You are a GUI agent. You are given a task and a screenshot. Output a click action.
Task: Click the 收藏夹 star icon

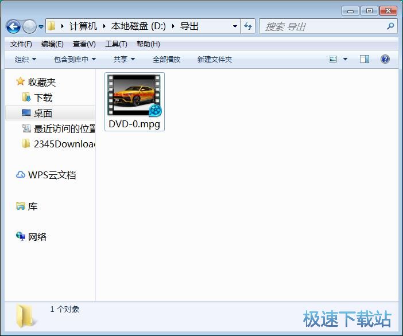click(x=20, y=81)
